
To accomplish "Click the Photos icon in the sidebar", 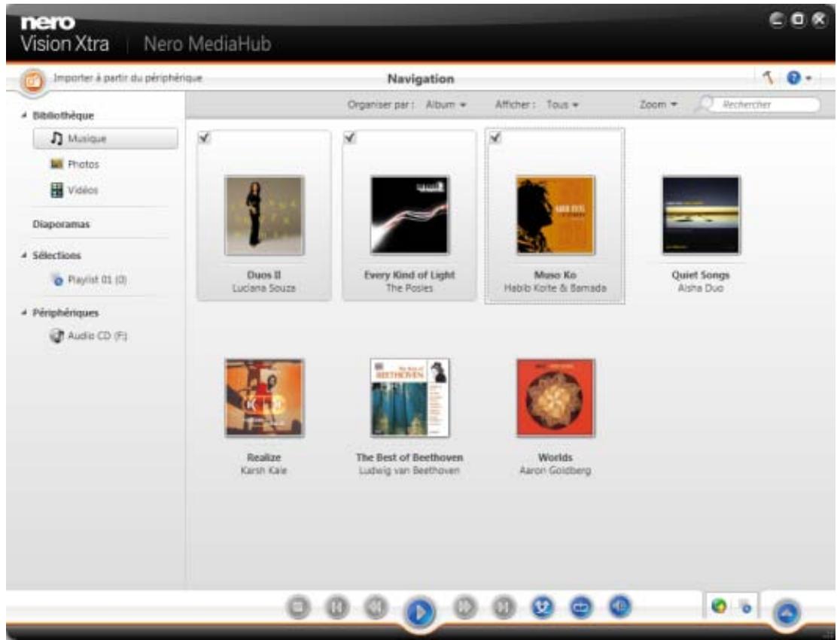I will [57, 164].
